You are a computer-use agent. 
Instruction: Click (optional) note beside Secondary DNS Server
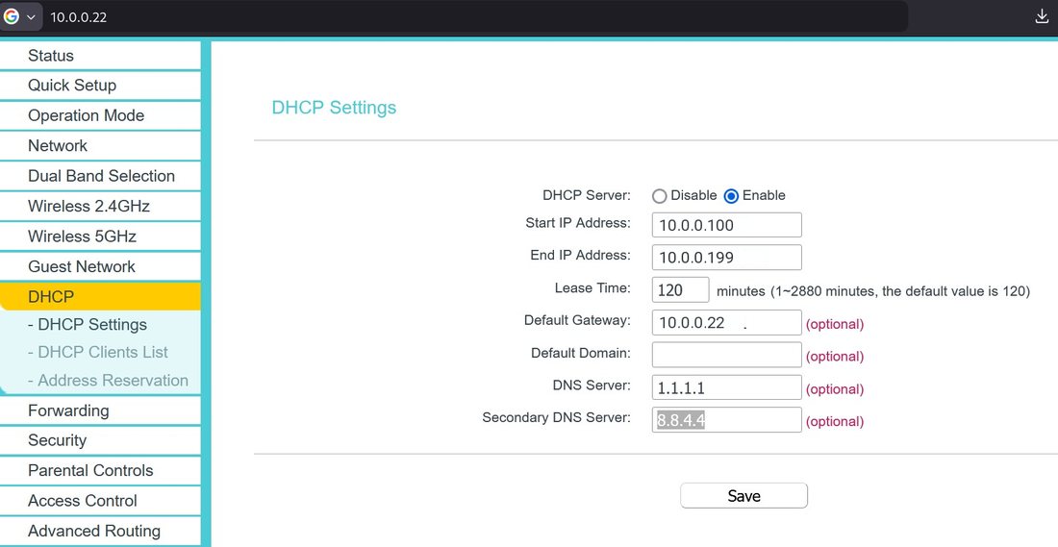click(835, 422)
